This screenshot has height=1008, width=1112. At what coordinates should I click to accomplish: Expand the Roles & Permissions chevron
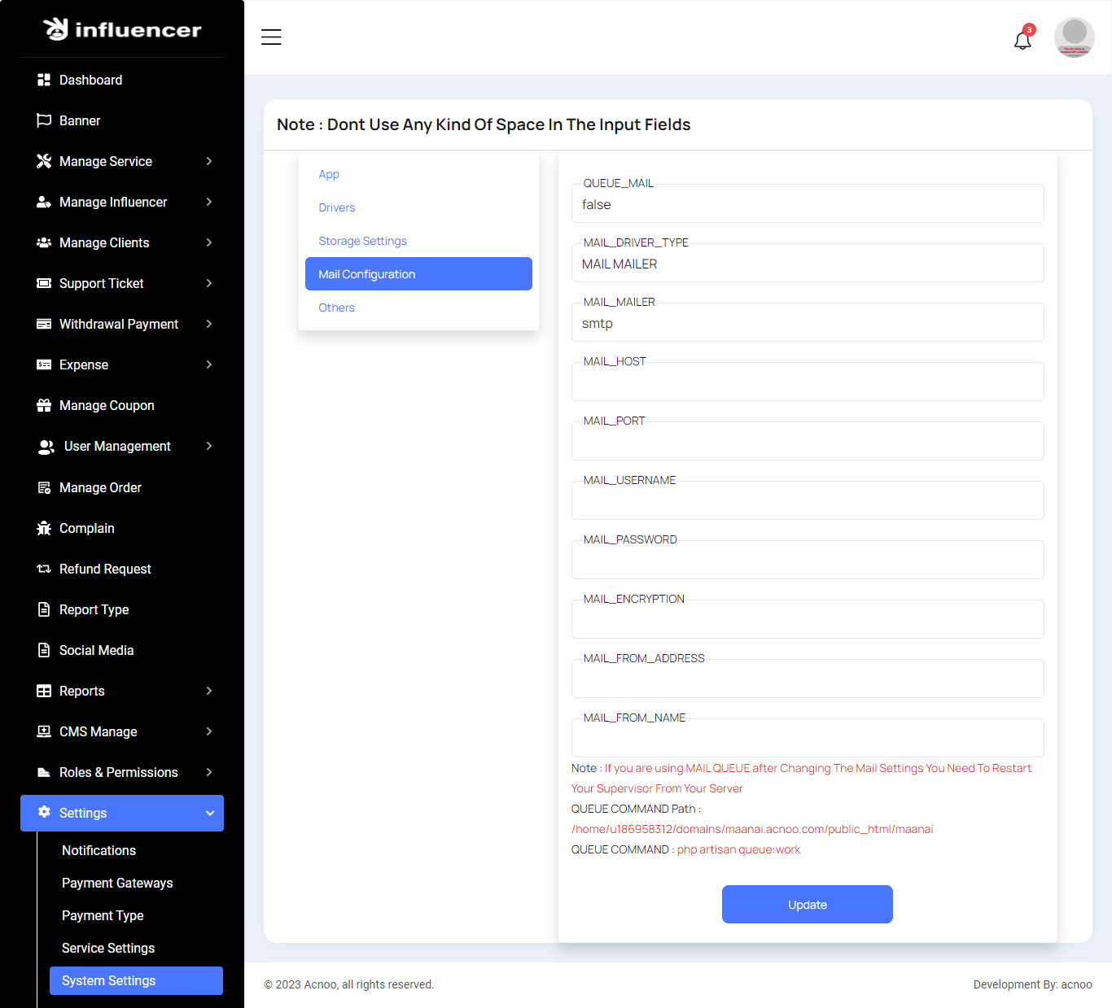point(209,772)
